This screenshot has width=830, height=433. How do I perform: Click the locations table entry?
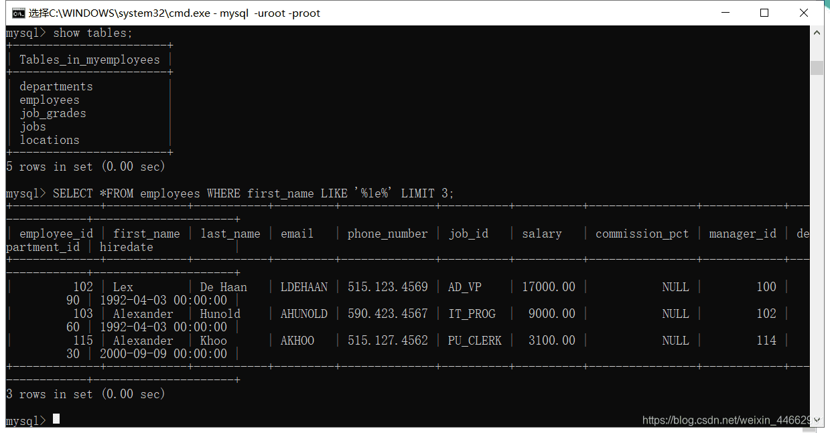(x=50, y=140)
